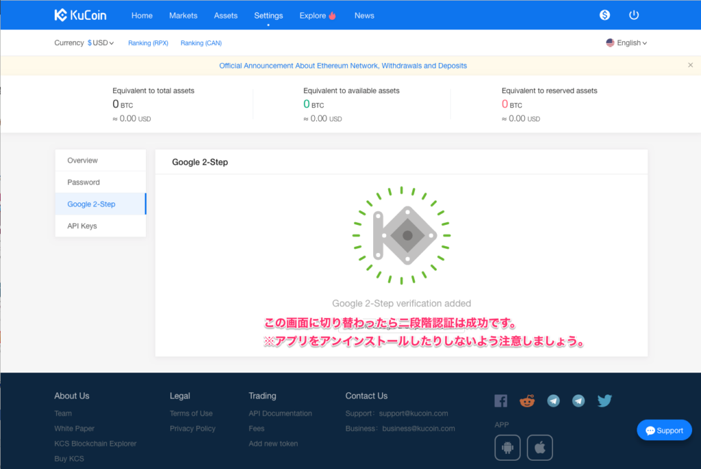
Task: Open the dollar currency icon in header
Action: (x=604, y=15)
